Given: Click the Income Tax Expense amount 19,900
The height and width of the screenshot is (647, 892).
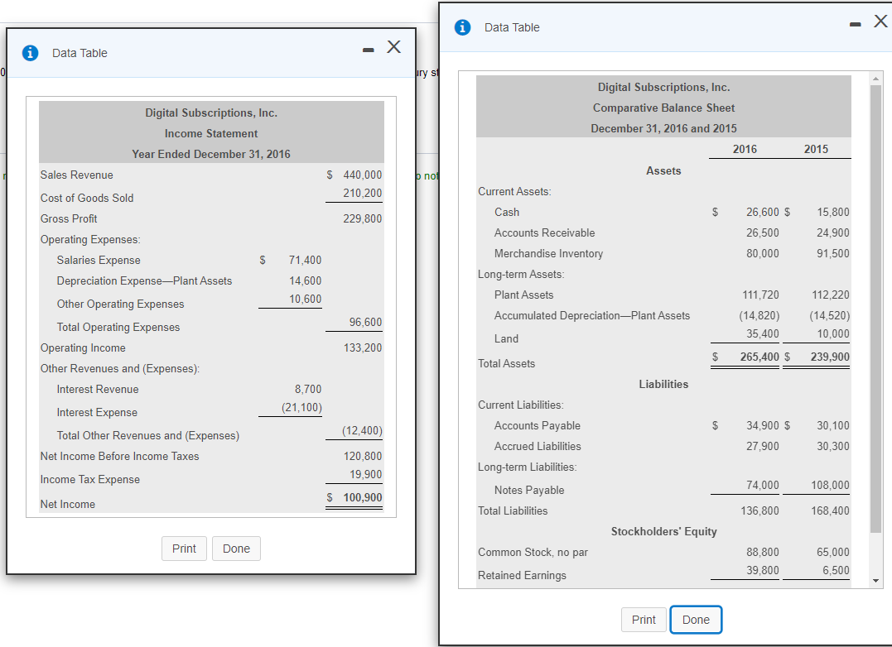Looking at the screenshot, I should 365,474.
